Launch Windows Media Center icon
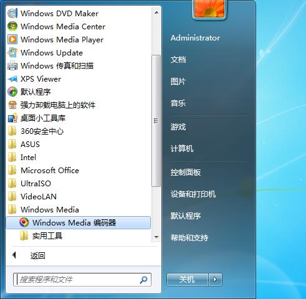The width and height of the screenshot is (306, 299). (x=12, y=26)
